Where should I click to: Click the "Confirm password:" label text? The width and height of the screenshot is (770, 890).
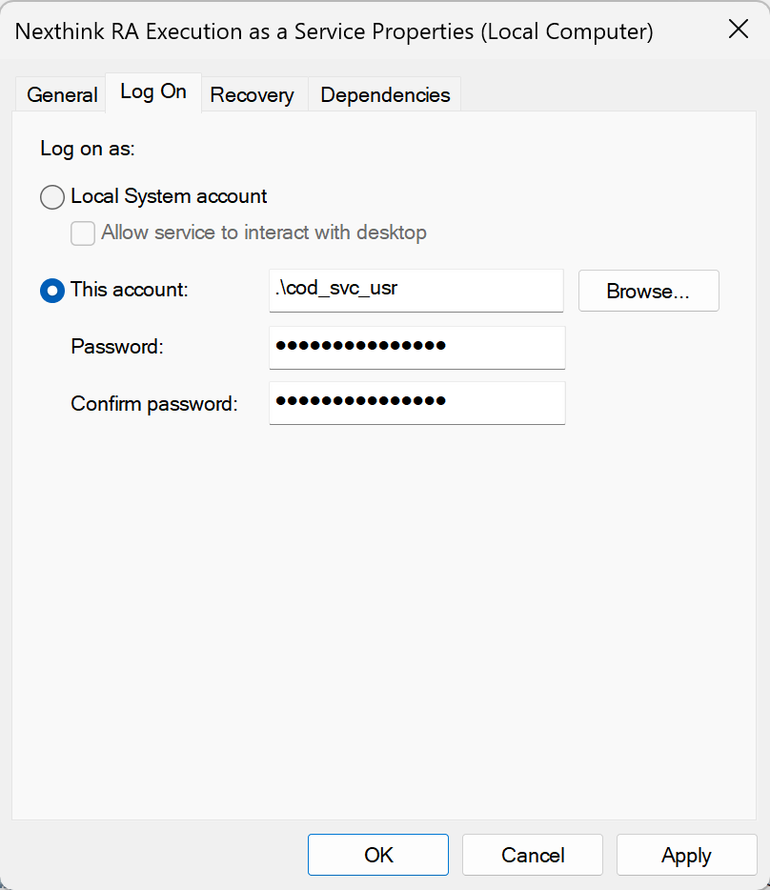click(x=153, y=403)
